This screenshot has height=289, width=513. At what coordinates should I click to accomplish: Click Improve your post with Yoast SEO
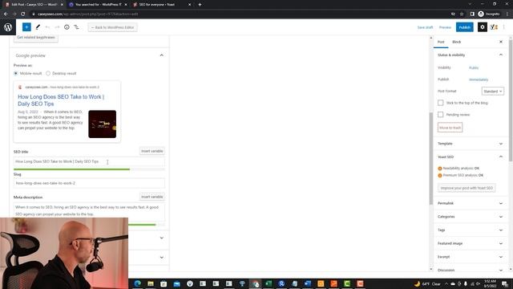click(467, 188)
